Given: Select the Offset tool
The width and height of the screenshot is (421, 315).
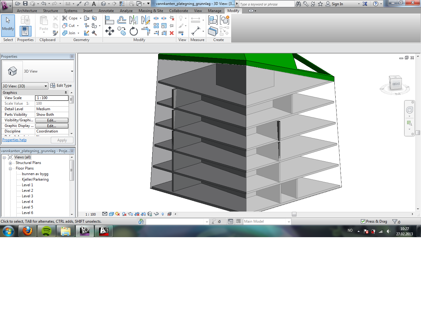Looking at the screenshot, I should pyautogui.click(x=122, y=20).
